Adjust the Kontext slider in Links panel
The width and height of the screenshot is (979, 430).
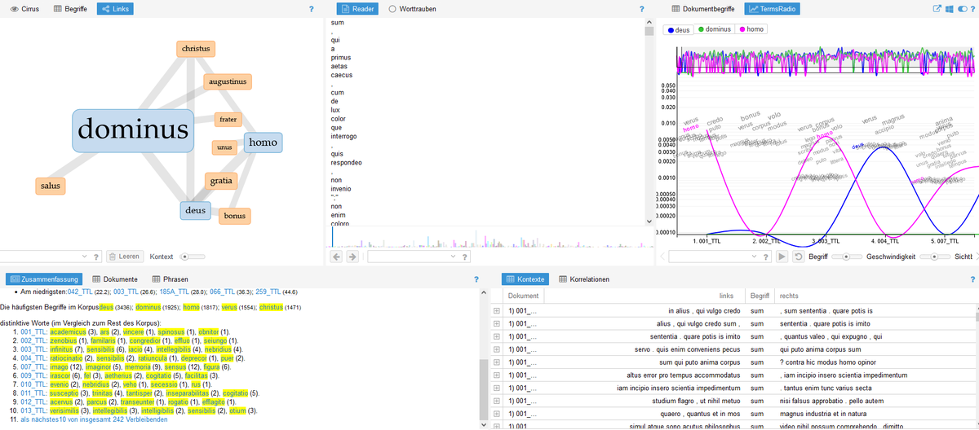[x=193, y=257]
